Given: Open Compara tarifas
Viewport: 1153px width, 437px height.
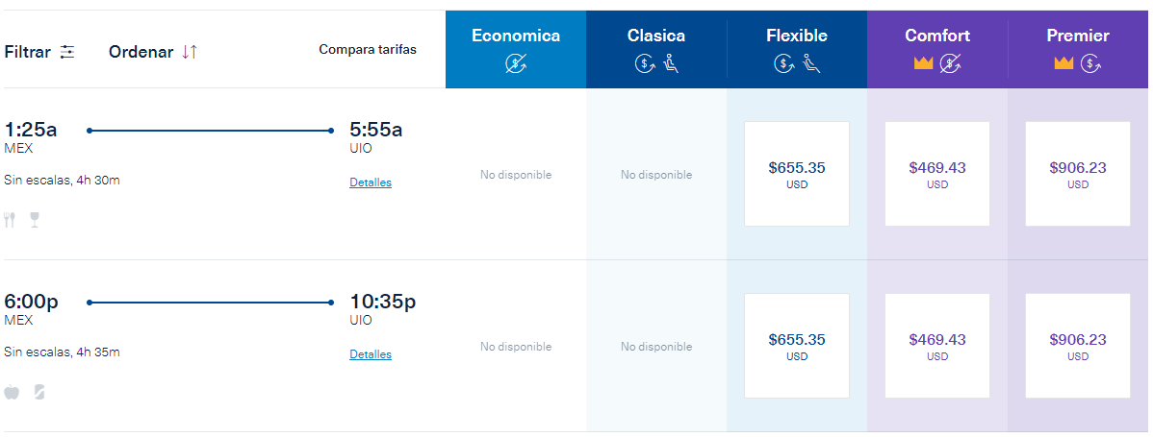Looking at the screenshot, I should [x=368, y=49].
